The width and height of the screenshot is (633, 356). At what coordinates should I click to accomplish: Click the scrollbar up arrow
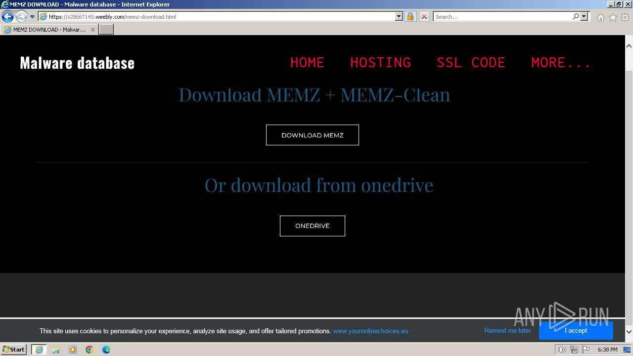coord(629,46)
